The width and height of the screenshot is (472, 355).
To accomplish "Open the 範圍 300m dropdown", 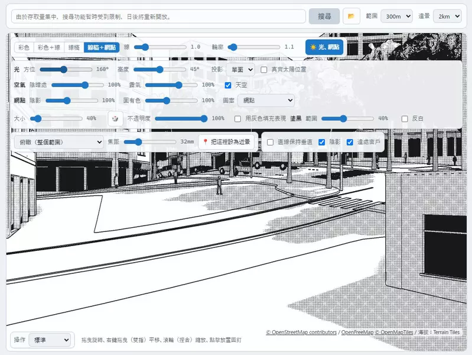I will [396, 17].
